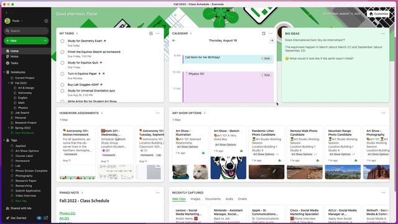Switch to Emails tab
Viewport: 398px width, 224px height.
tap(243, 199)
